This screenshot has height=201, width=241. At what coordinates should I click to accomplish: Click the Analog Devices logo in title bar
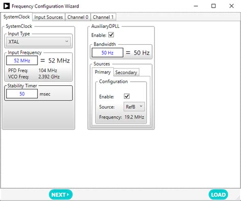(x=7, y=6)
